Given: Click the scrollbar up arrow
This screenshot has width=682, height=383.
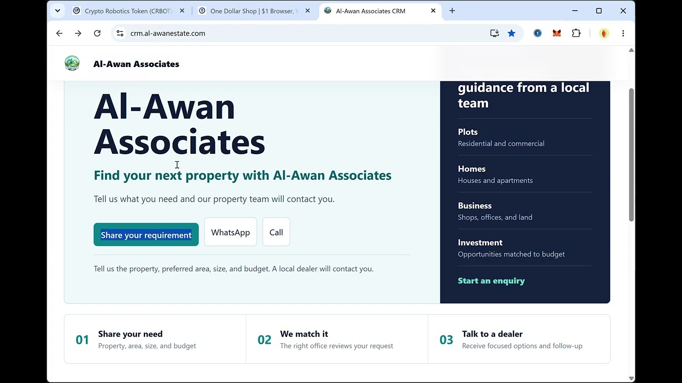Looking at the screenshot, I should 631,50.
